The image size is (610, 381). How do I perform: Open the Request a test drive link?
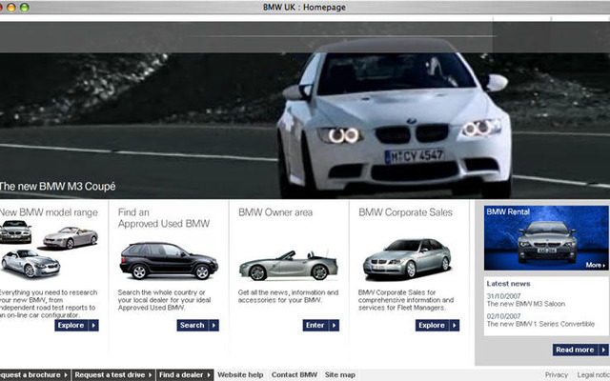click(x=112, y=374)
